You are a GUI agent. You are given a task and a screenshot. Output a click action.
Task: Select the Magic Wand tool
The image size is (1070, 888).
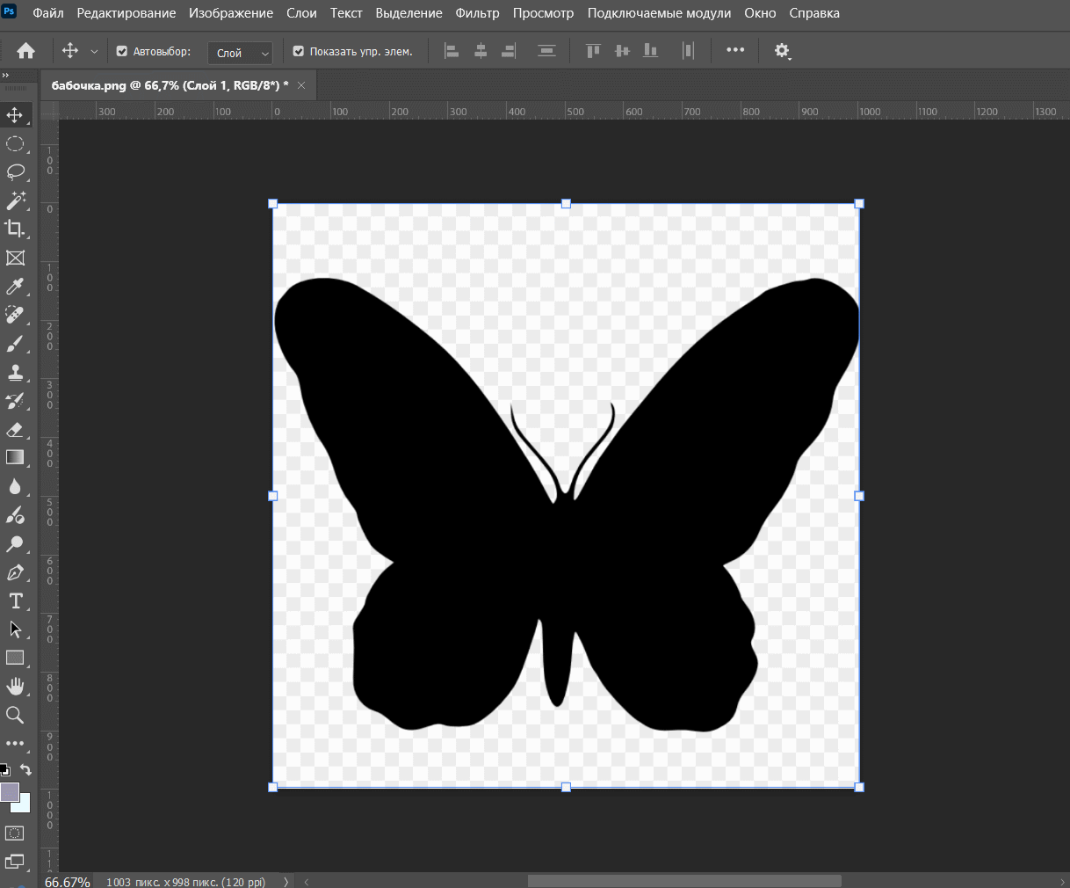(15, 200)
